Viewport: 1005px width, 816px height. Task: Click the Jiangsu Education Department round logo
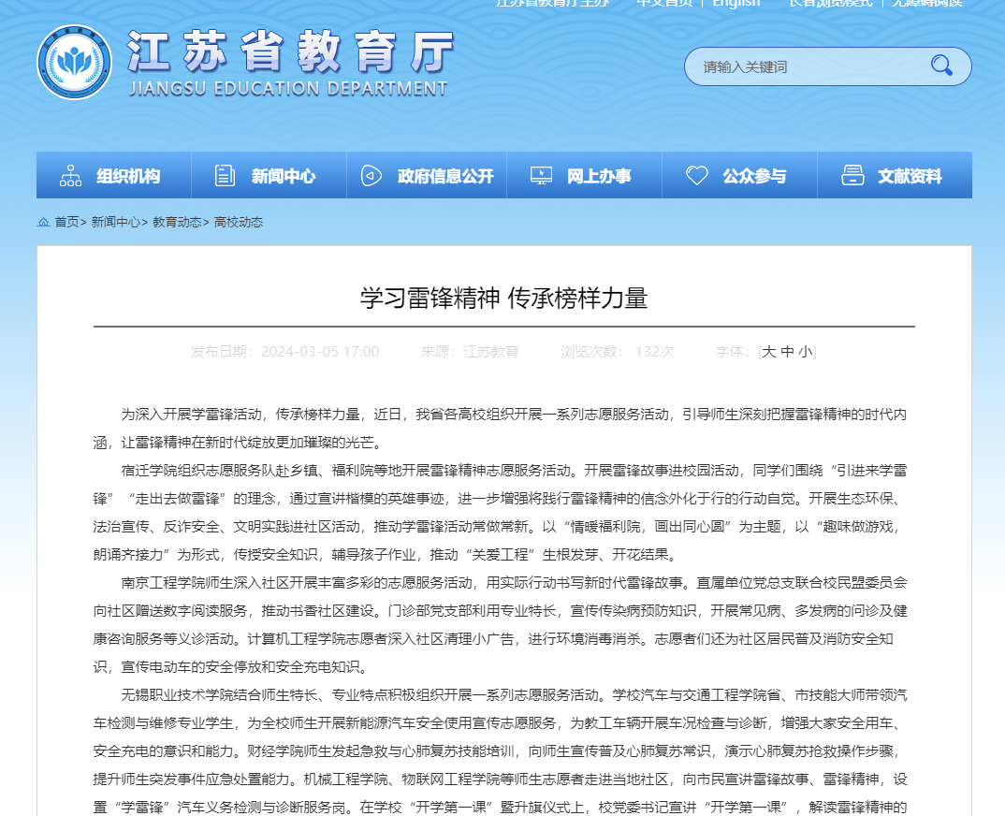pos(74,63)
